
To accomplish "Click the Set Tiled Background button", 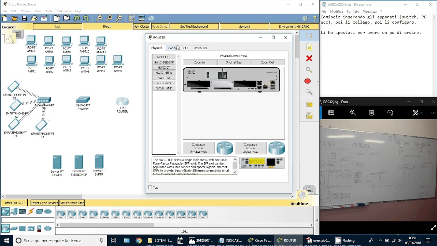I will [x=194, y=26].
